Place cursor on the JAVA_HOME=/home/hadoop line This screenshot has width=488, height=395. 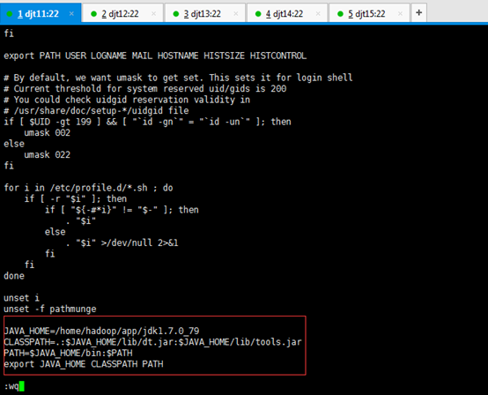(101, 331)
